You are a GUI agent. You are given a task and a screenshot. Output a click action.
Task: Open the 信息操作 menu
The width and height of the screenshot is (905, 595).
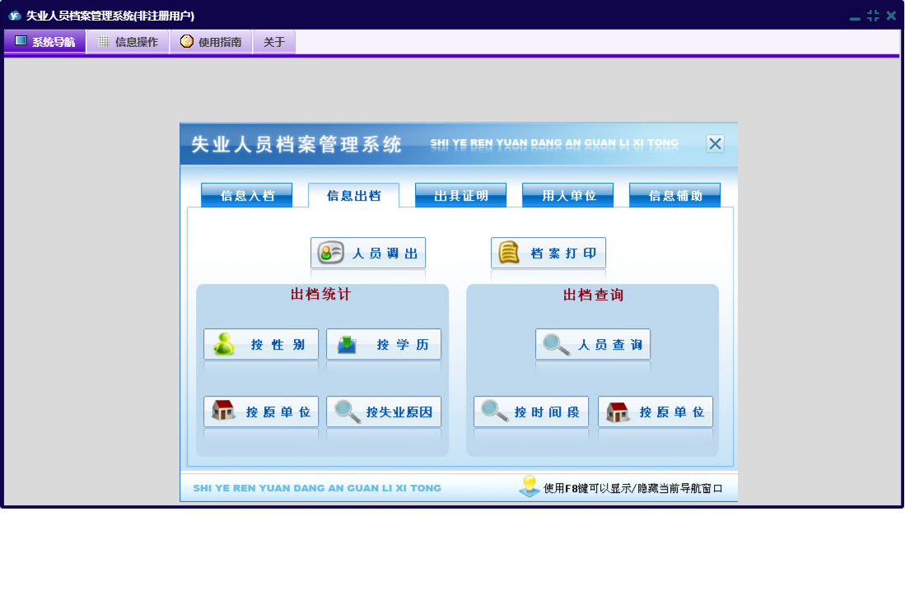click(128, 42)
